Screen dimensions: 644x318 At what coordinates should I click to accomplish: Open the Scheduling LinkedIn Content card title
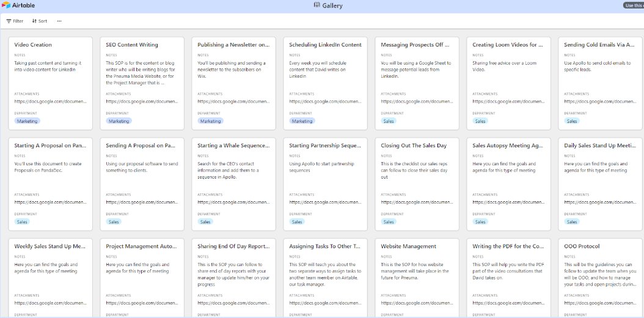325,45
